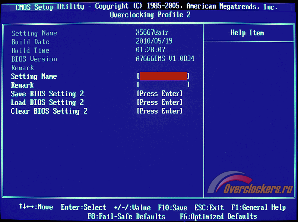Click the F6:Optimized Defaults hint
Screen dimensions: 298x222
218,216
